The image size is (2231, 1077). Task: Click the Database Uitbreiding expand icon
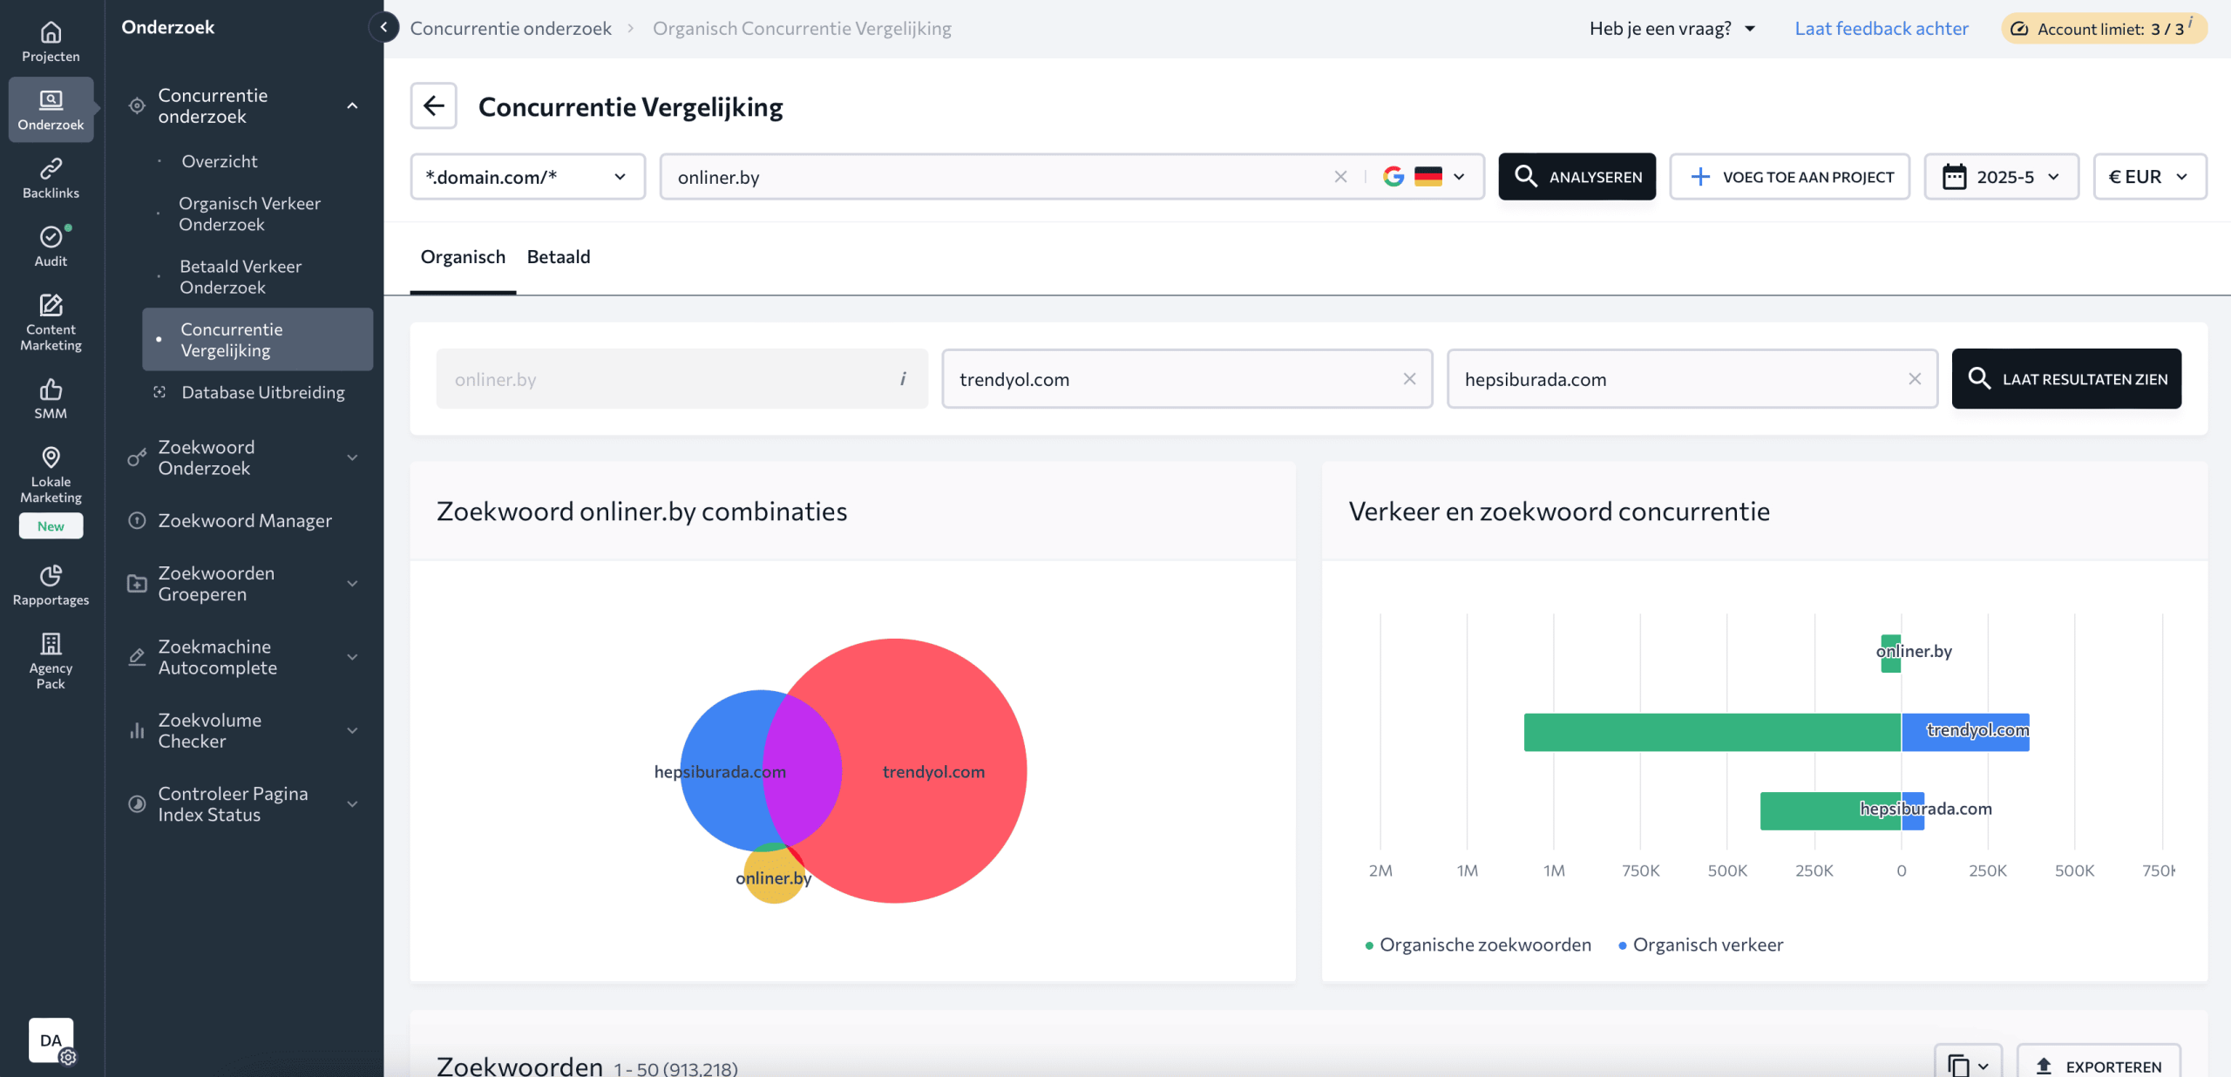coord(159,392)
